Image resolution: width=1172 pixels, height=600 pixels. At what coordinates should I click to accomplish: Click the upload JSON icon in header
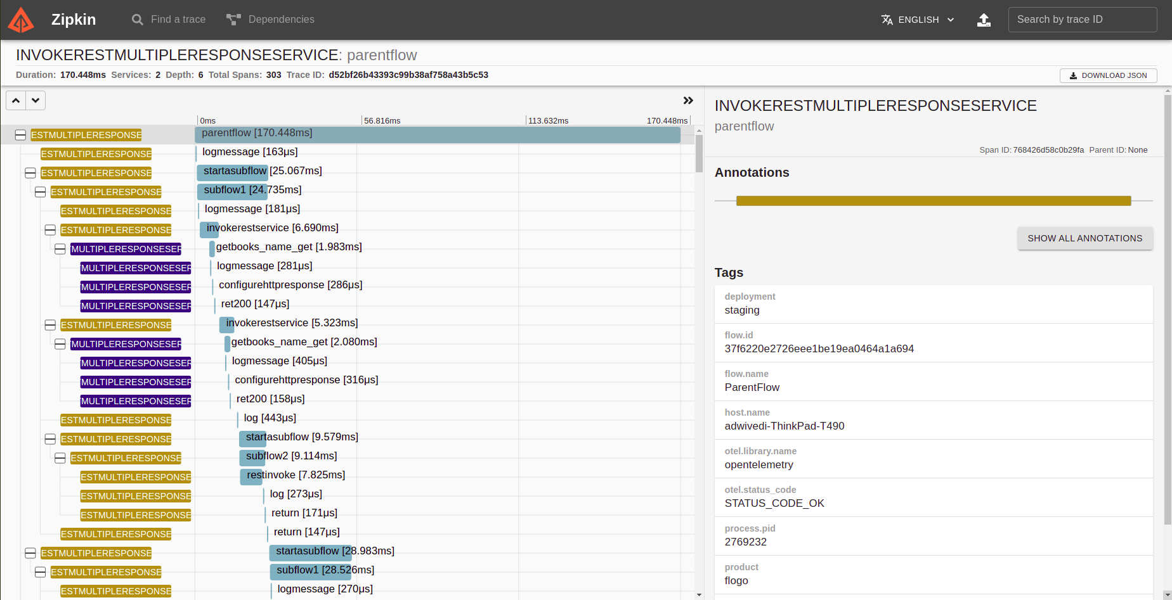(x=984, y=20)
